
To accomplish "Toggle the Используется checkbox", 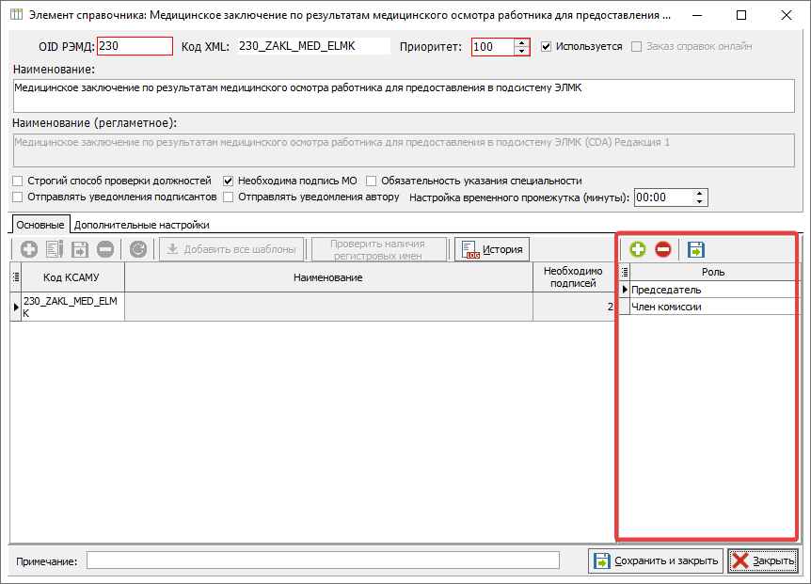I will 547,46.
